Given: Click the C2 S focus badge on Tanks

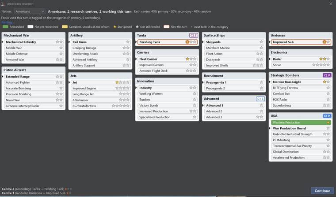Looking at the screenshot, I should click(x=194, y=35).
